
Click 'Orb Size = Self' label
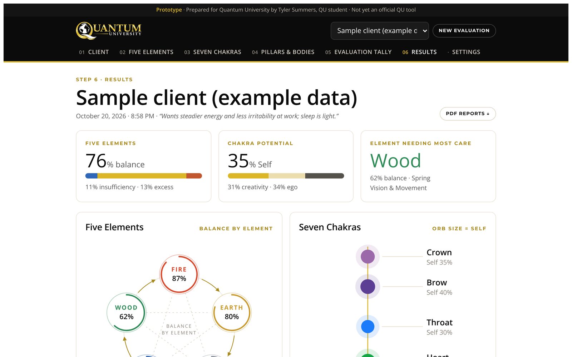459,228
